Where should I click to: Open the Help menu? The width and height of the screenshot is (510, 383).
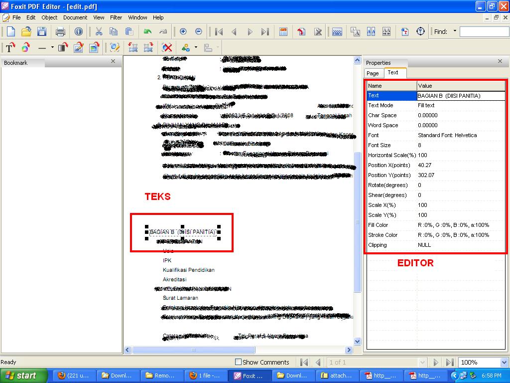(x=158, y=17)
